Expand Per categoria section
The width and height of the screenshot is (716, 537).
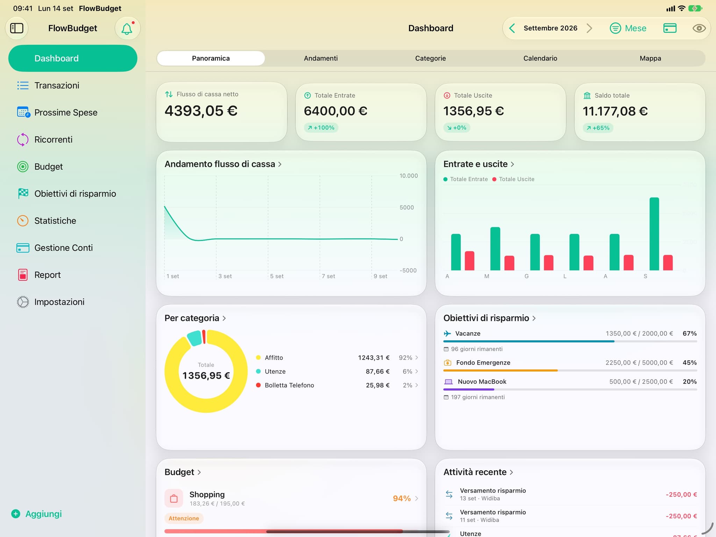(195, 318)
